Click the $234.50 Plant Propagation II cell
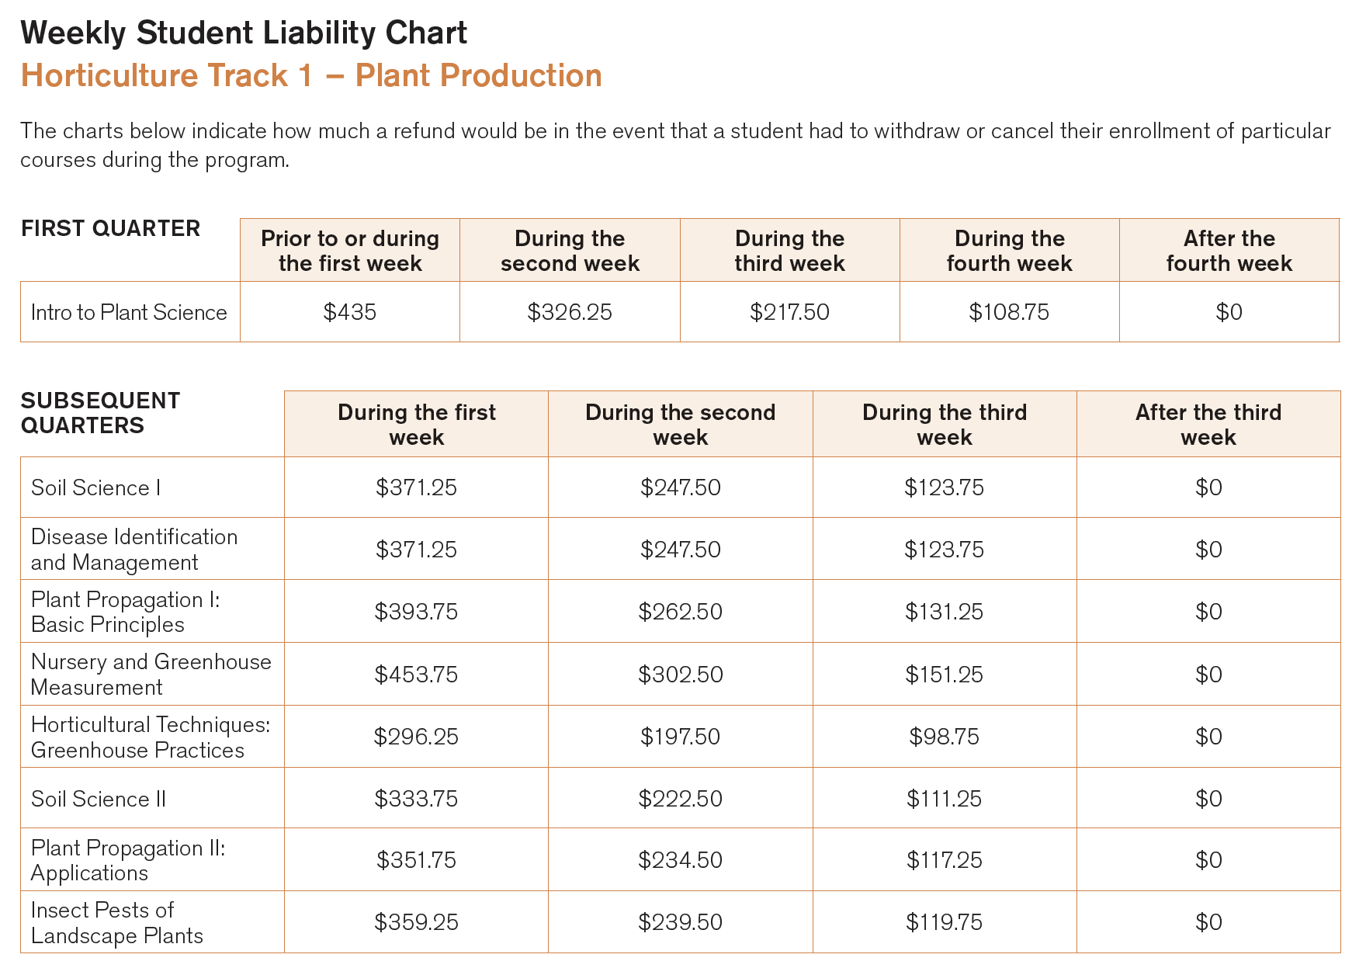 click(x=681, y=860)
